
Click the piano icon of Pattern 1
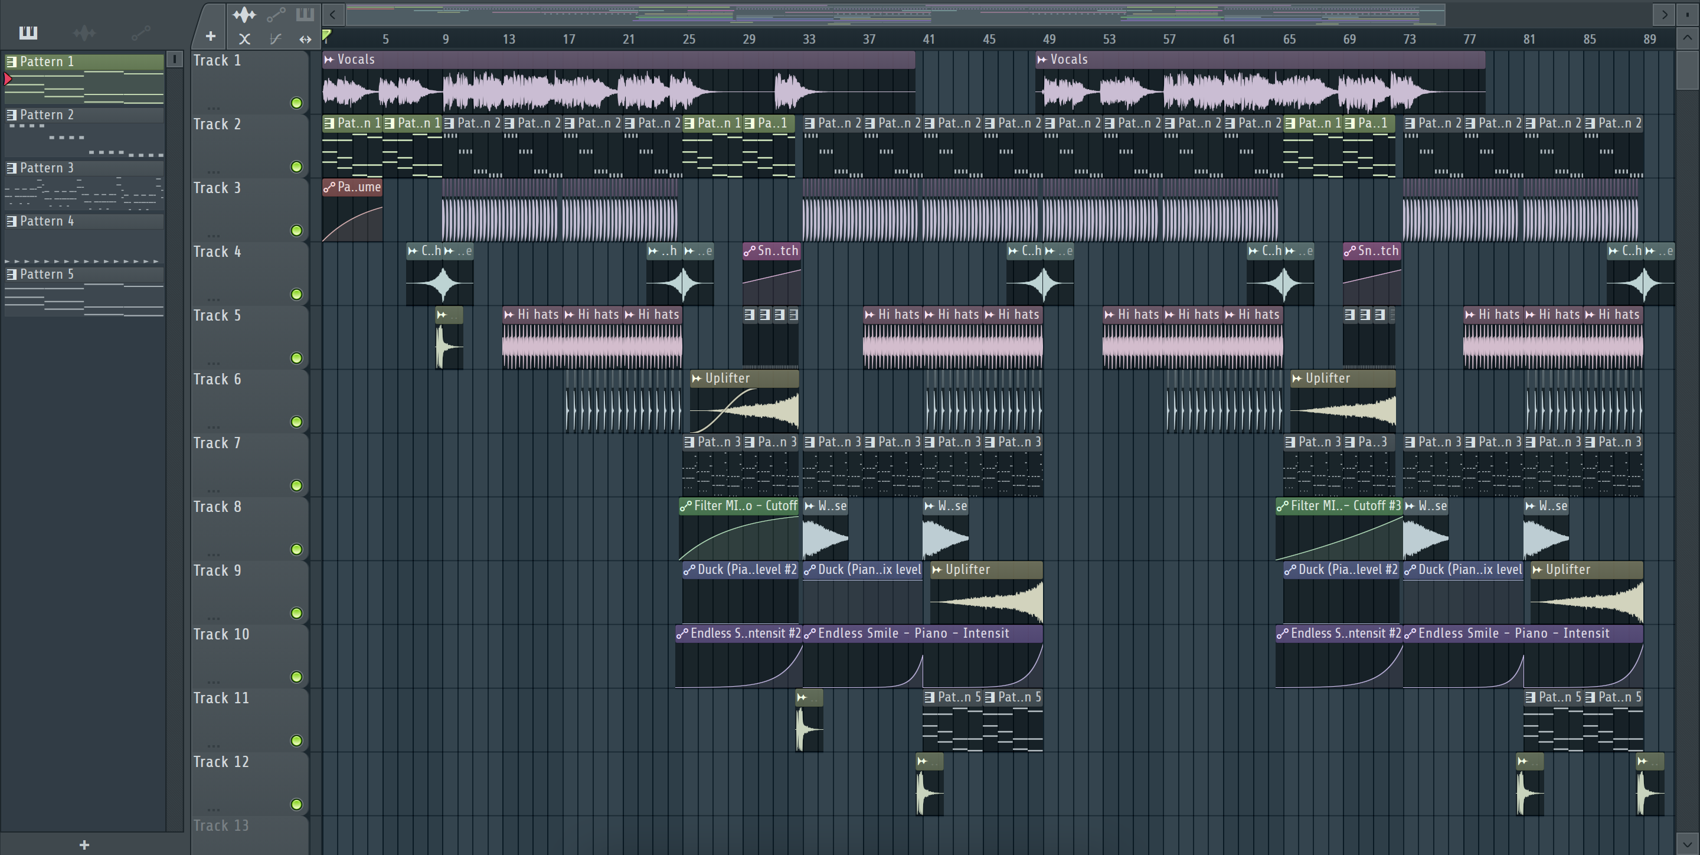click(x=12, y=61)
